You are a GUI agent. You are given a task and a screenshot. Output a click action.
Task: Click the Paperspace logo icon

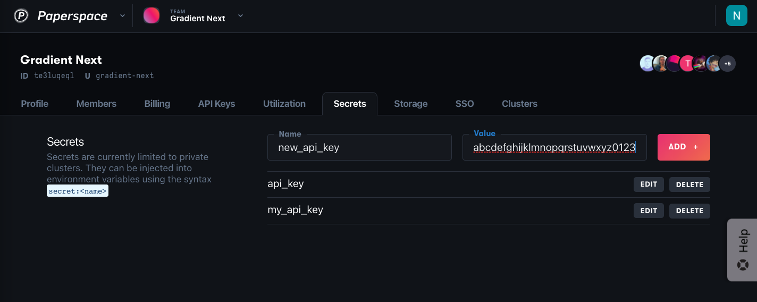pos(21,16)
